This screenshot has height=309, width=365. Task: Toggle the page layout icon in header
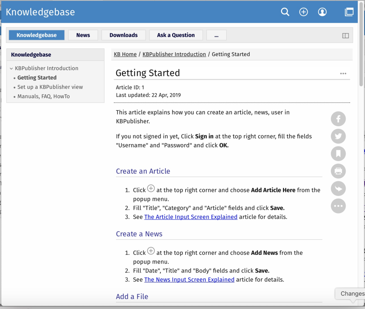[349, 12]
